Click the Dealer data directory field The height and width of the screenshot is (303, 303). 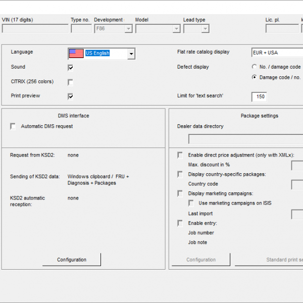click(x=245, y=139)
